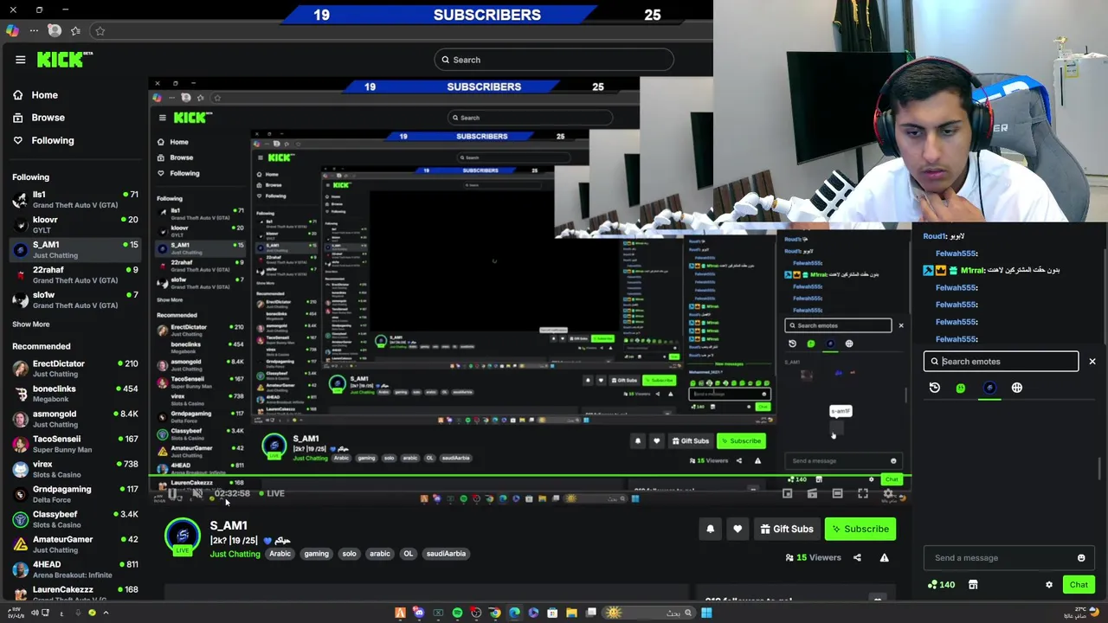Switch to Kick green emotes tab
The image size is (1108, 623).
pyautogui.click(x=961, y=388)
